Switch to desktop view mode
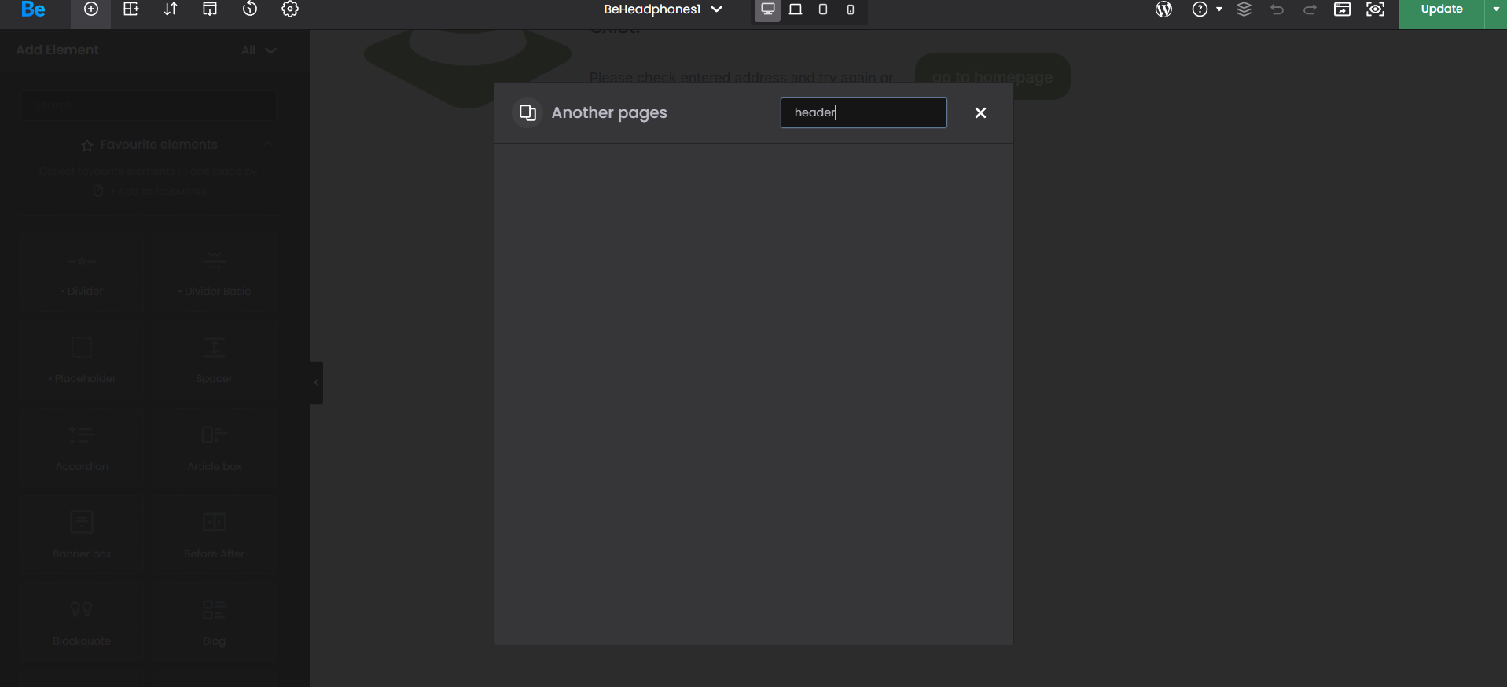 (x=768, y=9)
